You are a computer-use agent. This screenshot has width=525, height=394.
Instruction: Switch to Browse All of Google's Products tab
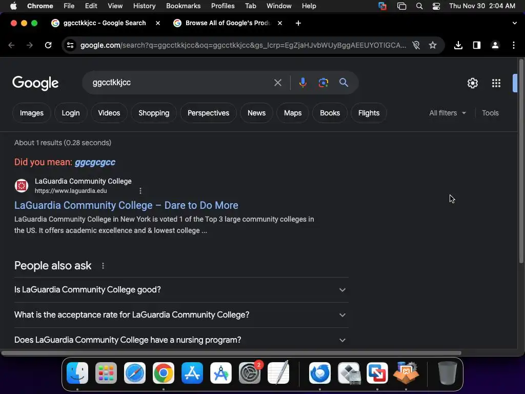point(227,23)
